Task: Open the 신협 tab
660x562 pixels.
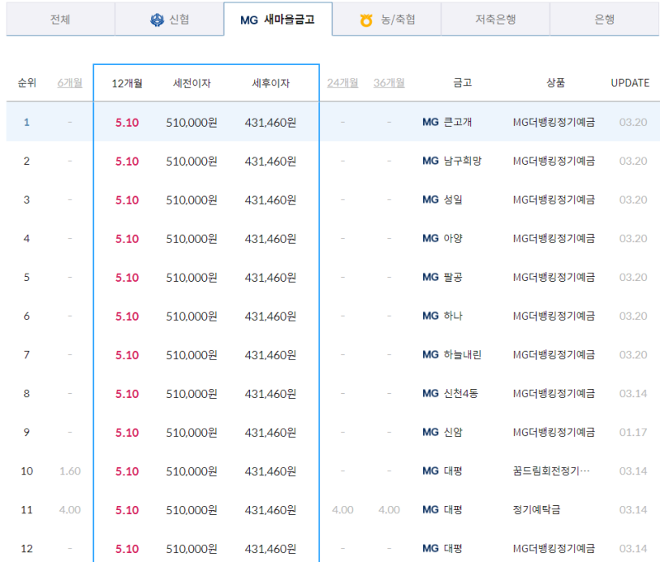Action: (x=169, y=19)
